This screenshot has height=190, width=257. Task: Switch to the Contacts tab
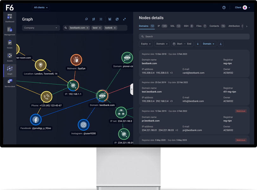(x=217, y=26)
